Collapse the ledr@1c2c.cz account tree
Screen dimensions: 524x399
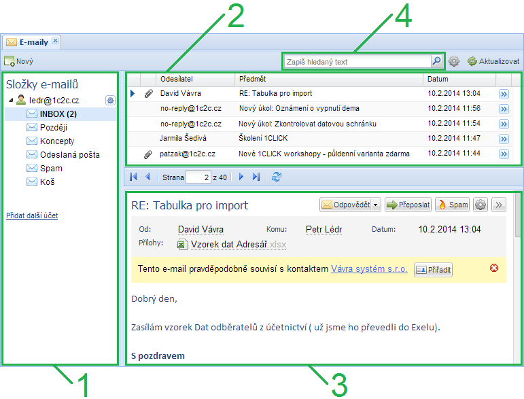(x=11, y=101)
